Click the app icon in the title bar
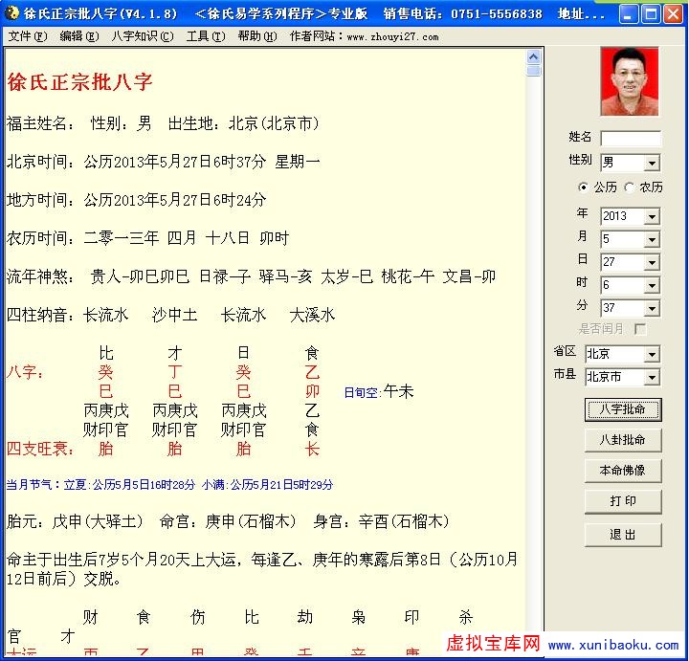689x661 pixels. pyautogui.click(x=11, y=13)
